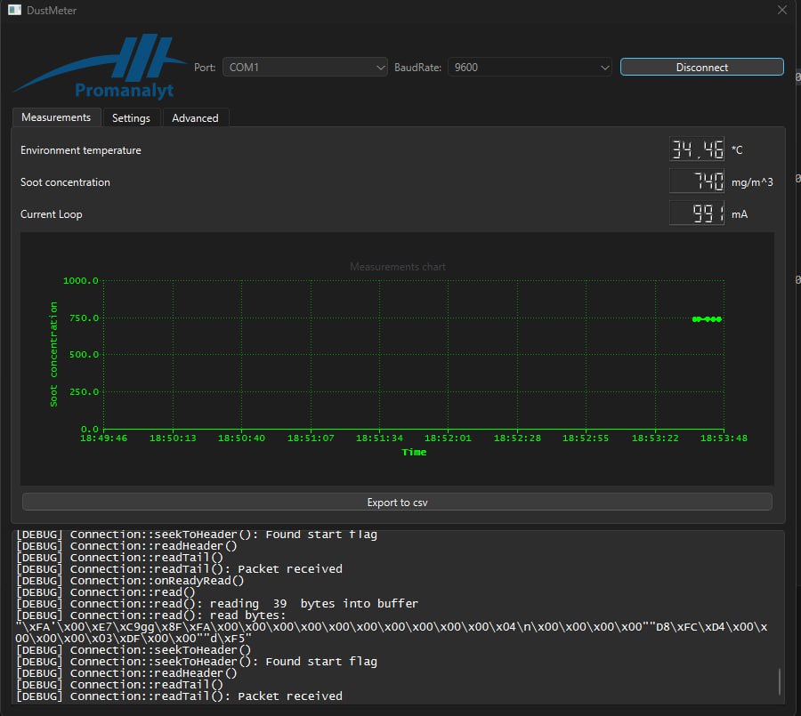
Task: Switch to the Measurements tab
Action: (x=56, y=117)
